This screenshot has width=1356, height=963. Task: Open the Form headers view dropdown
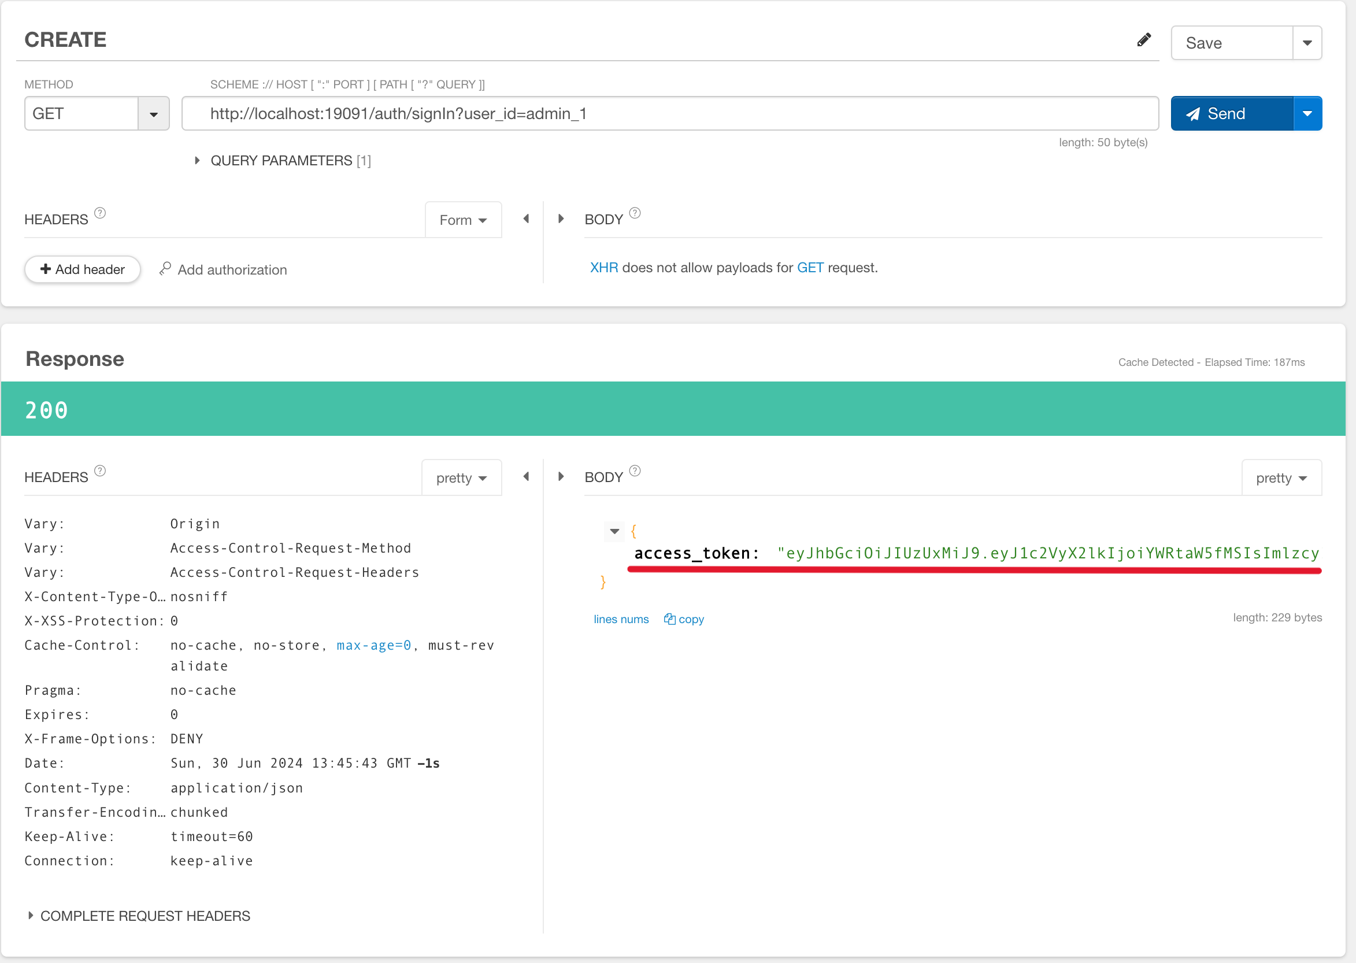coord(463,220)
